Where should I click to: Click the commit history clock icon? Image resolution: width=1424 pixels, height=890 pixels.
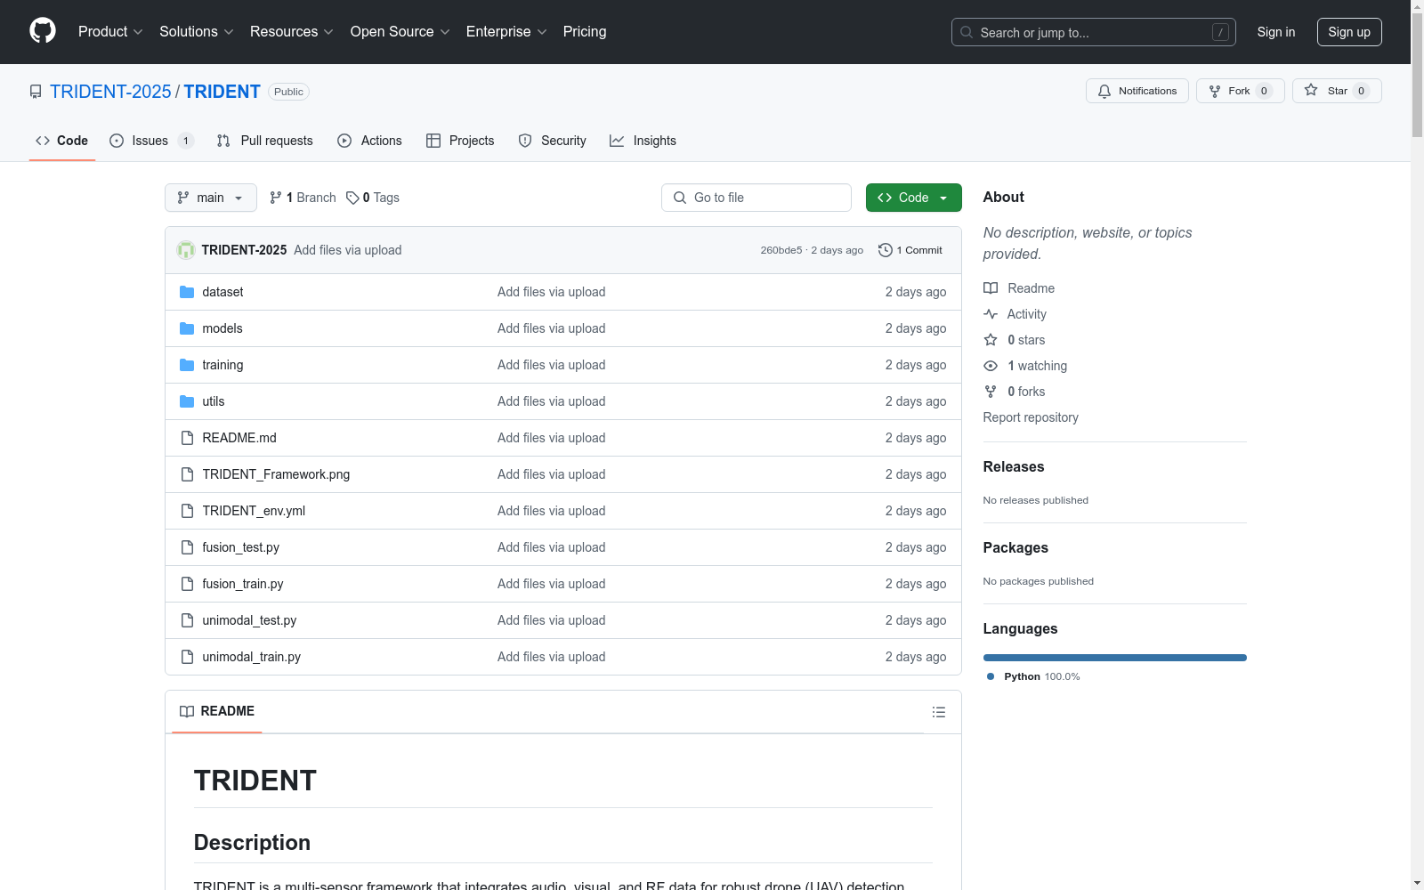coord(885,250)
